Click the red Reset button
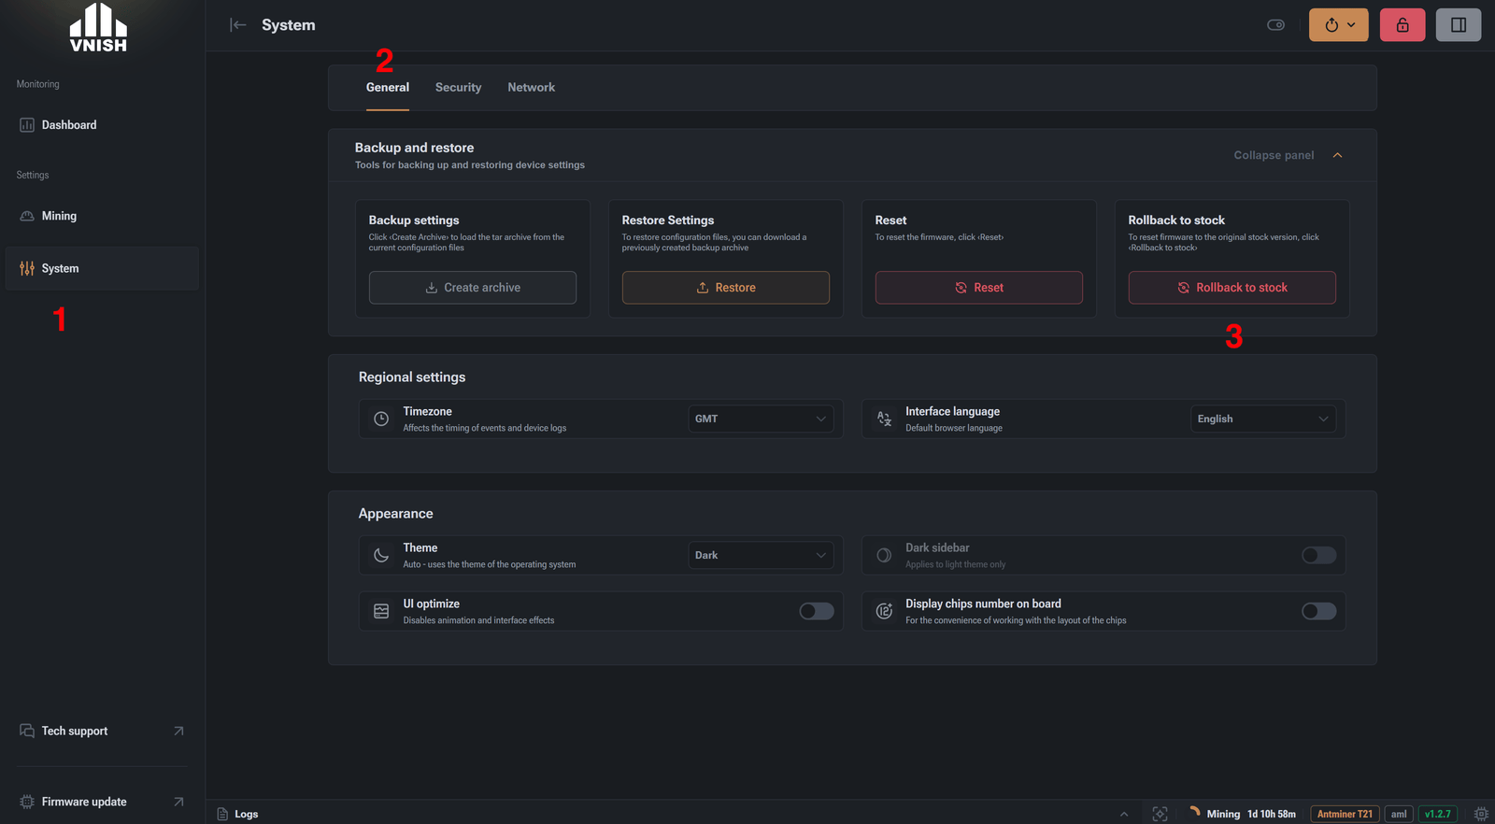Image resolution: width=1495 pixels, height=824 pixels. (979, 288)
